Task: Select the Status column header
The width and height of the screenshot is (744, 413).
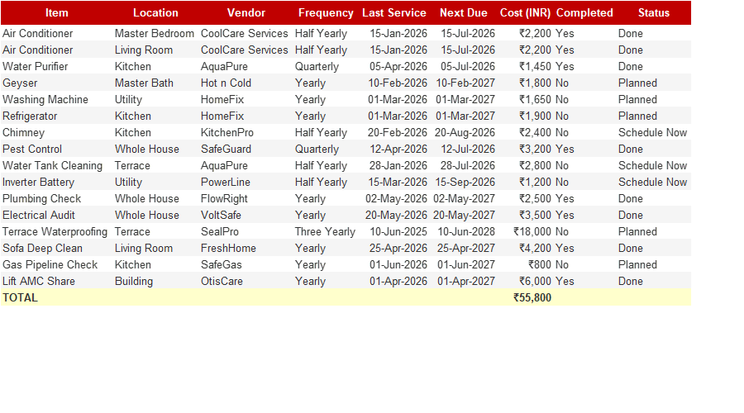Action: 653,12
